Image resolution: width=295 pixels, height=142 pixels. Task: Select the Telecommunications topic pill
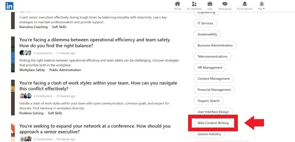click(212, 56)
